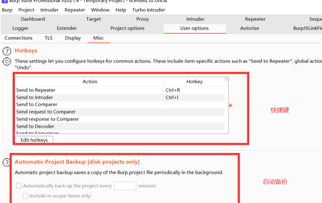The width and height of the screenshot is (322, 203).
Task: Enable automatic project backup checkbox
Action: (19, 186)
